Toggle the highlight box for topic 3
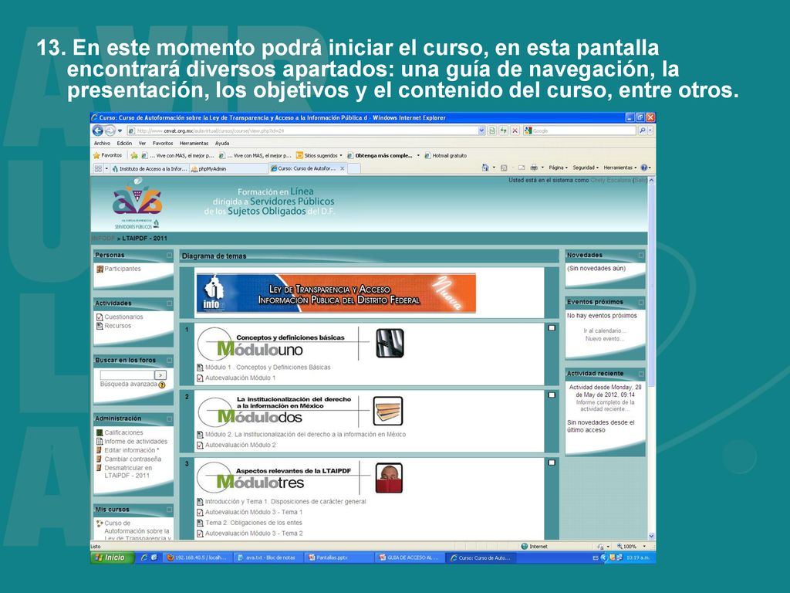Screen dimensions: 790x593 point(552,463)
